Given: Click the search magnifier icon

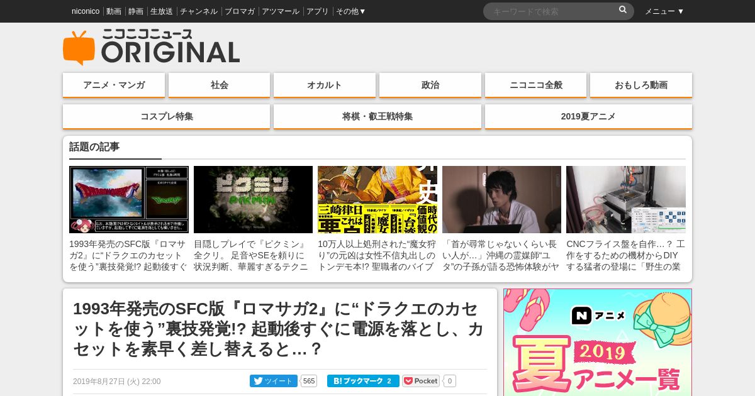Looking at the screenshot, I should 623,10.
